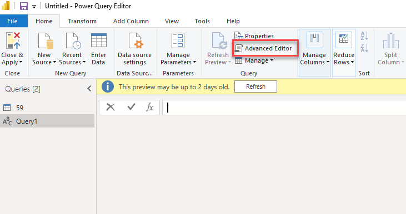Image resolution: width=406 pixels, height=214 pixels.
Task: Click the Refresh Preview icon
Action: 219,40
